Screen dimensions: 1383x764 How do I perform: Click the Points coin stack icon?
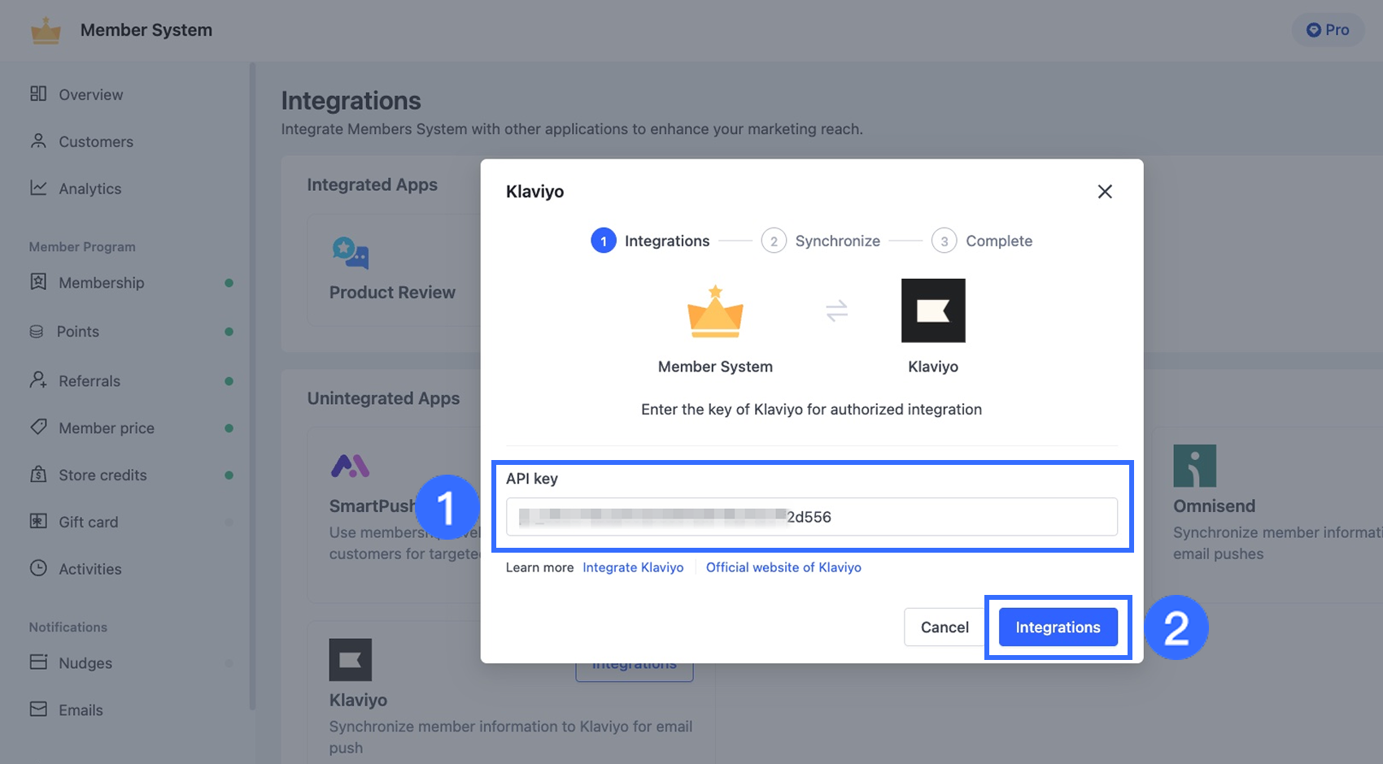click(37, 332)
